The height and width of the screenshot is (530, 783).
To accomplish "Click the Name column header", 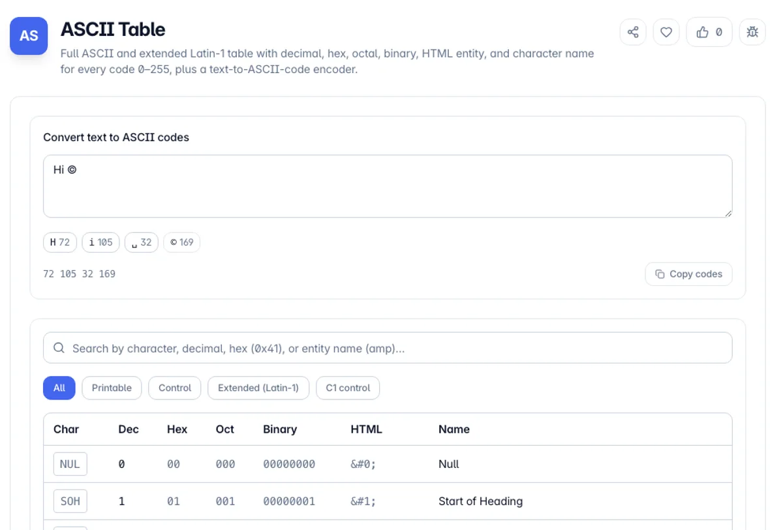I will 454,429.
